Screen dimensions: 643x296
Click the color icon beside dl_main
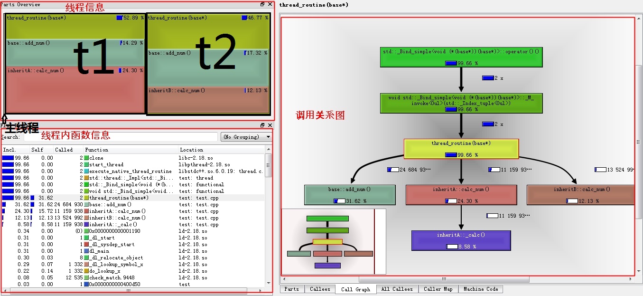coord(86,251)
